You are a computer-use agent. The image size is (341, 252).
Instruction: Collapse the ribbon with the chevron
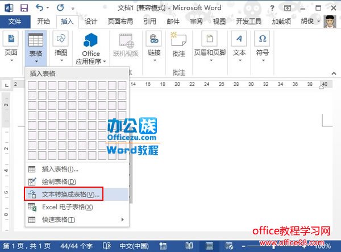pyautogui.click(x=334, y=73)
